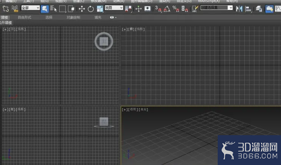Open the 帮助(H) menu
281x165 pixels.
(232, 1)
